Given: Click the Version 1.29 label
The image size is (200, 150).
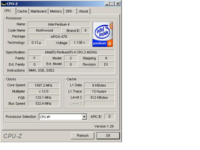Looking at the screenshot, I should tap(104, 126).
